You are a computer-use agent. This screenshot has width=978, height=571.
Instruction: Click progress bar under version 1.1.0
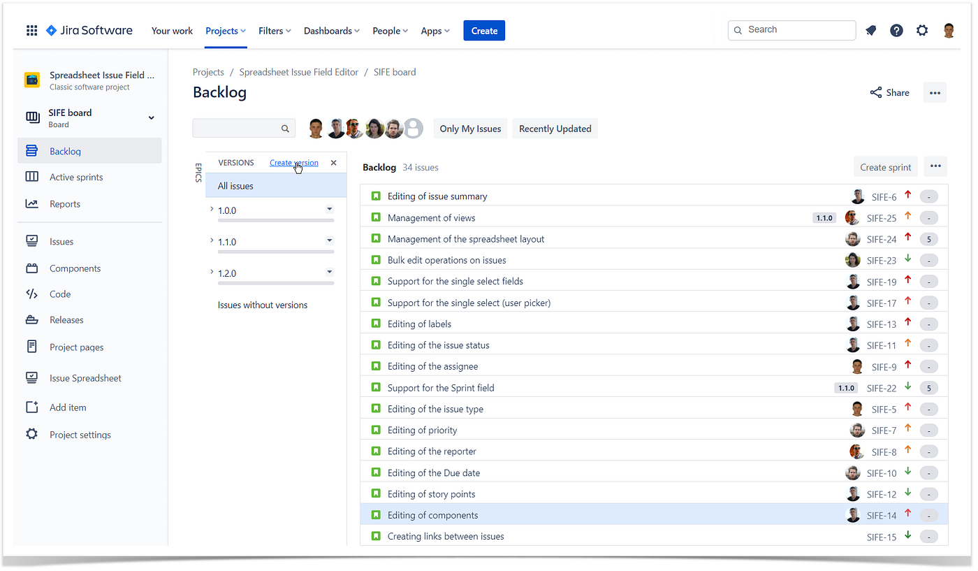(x=276, y=252)
